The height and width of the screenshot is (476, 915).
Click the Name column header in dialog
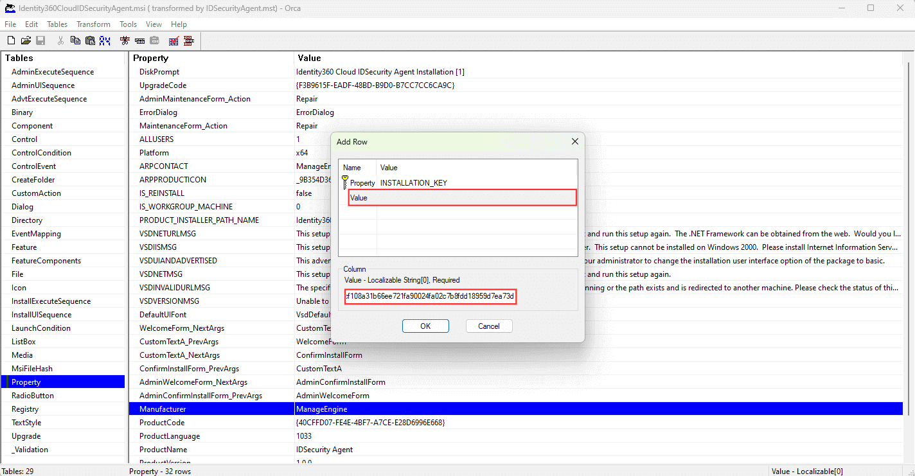coord(357,168)
